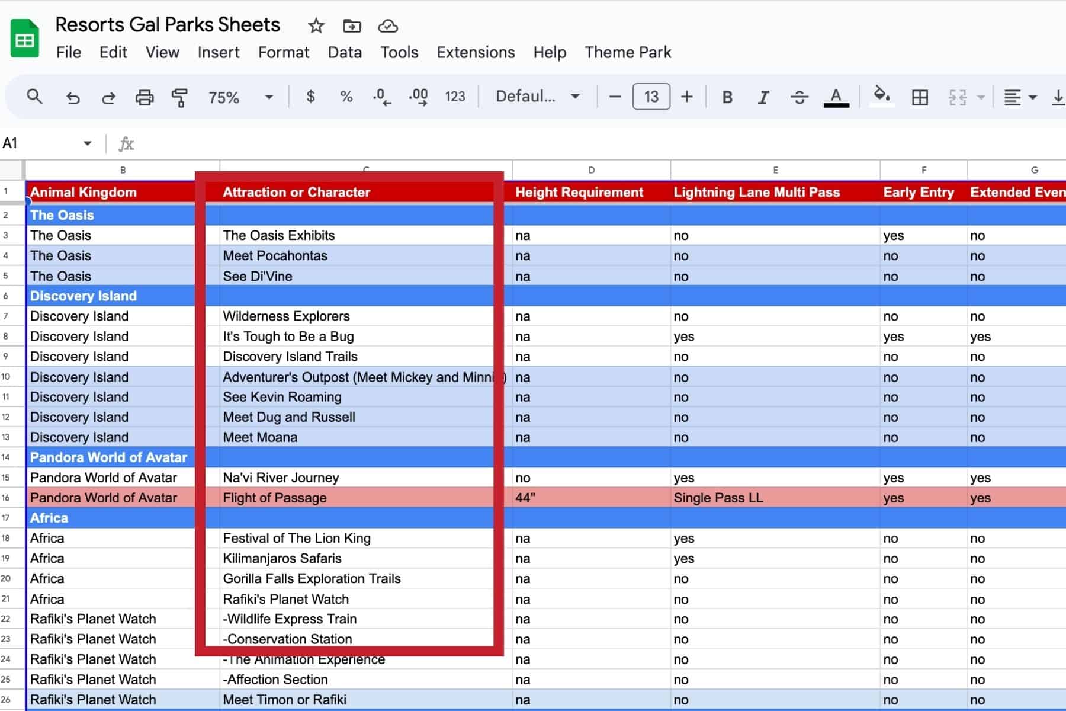The height and width of the screenshot is (711, 1066).
Task: Select column D header
Action: pyautogui.click(x=591, y=170)
